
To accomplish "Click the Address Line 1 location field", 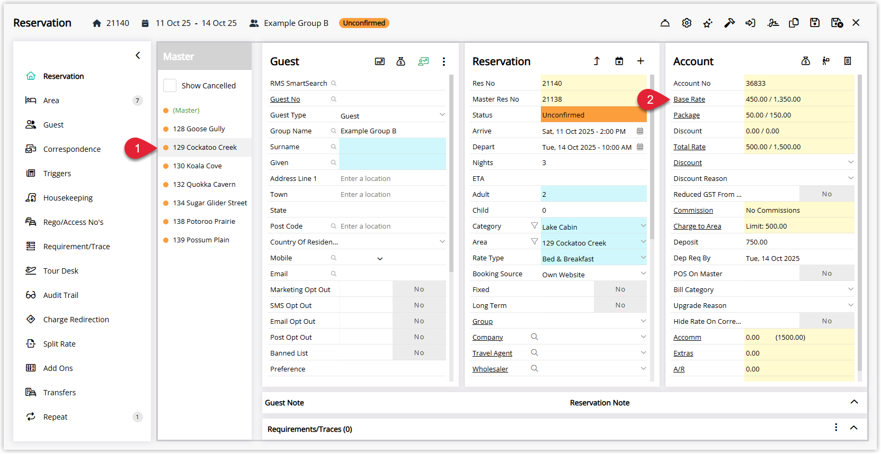I will [x=393, y=178].
